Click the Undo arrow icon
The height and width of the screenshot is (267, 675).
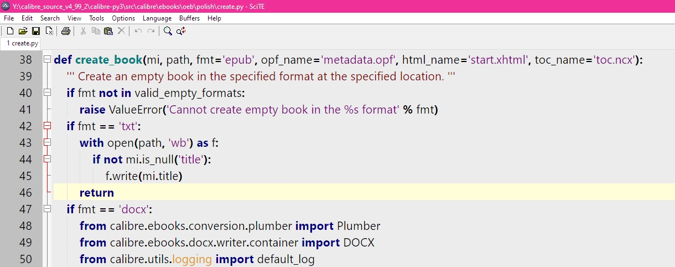138,31
